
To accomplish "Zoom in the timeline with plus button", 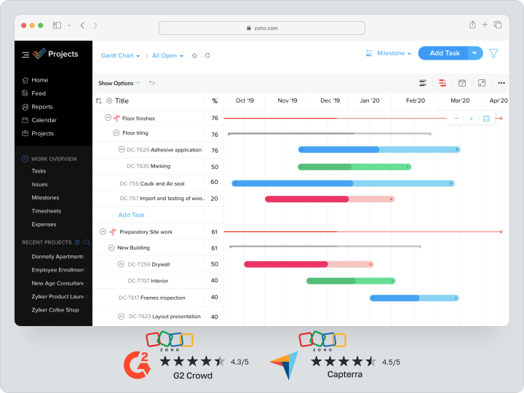I will click(471, 119).
